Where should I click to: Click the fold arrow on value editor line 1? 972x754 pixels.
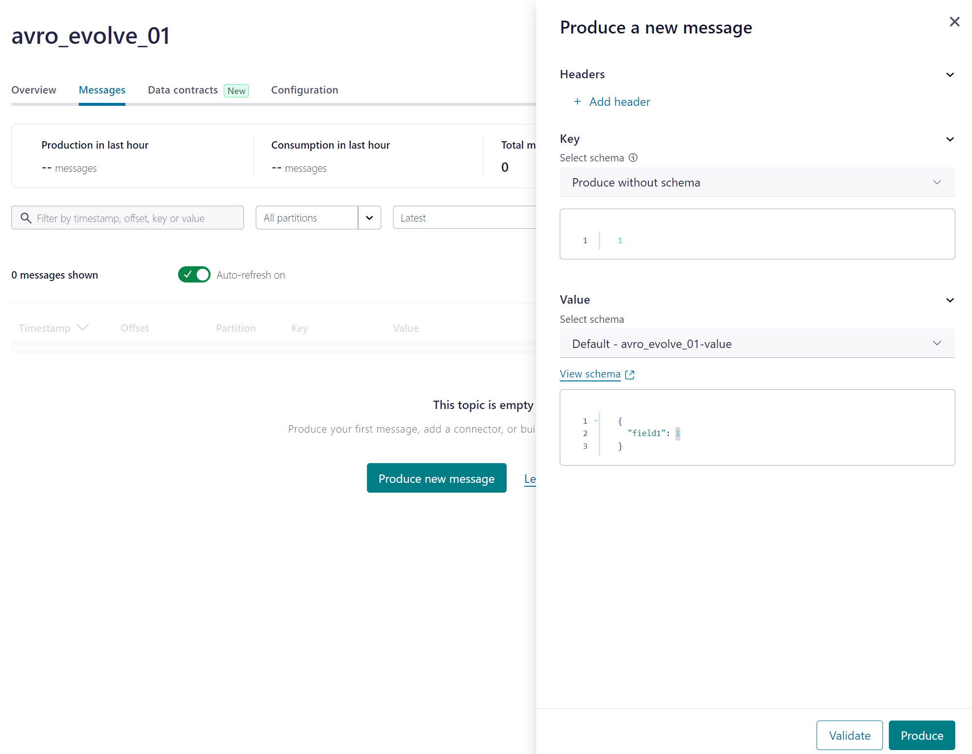click(596, 421)
